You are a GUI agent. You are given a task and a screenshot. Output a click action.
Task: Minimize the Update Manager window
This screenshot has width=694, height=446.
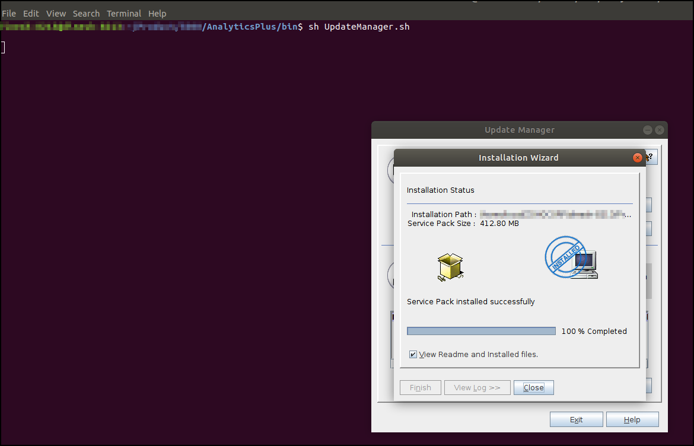(648, 130)
